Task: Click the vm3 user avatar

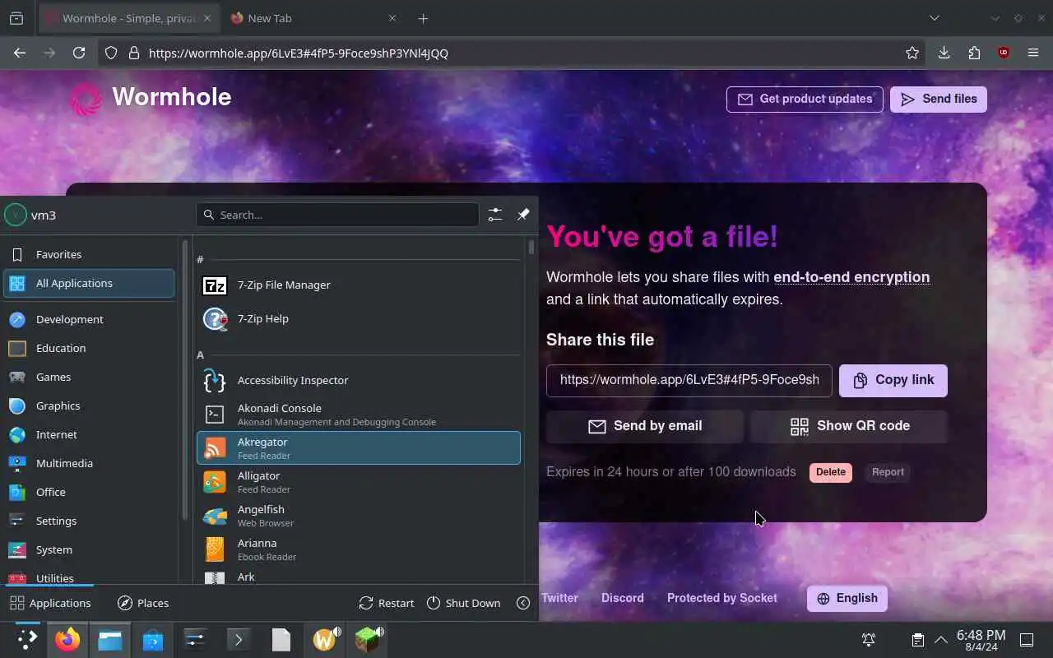Action: tap(16, 215)
